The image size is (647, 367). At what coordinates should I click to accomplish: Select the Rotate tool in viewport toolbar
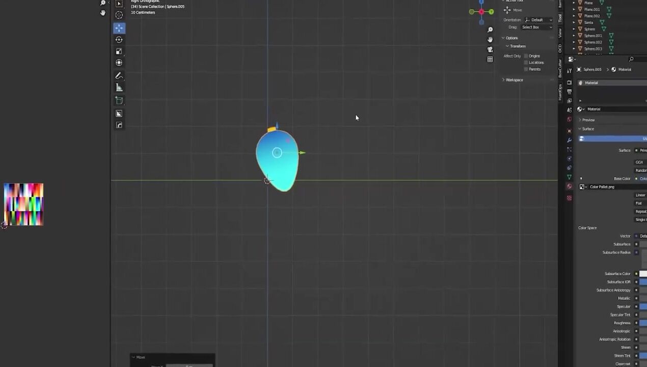coord(119,40)
